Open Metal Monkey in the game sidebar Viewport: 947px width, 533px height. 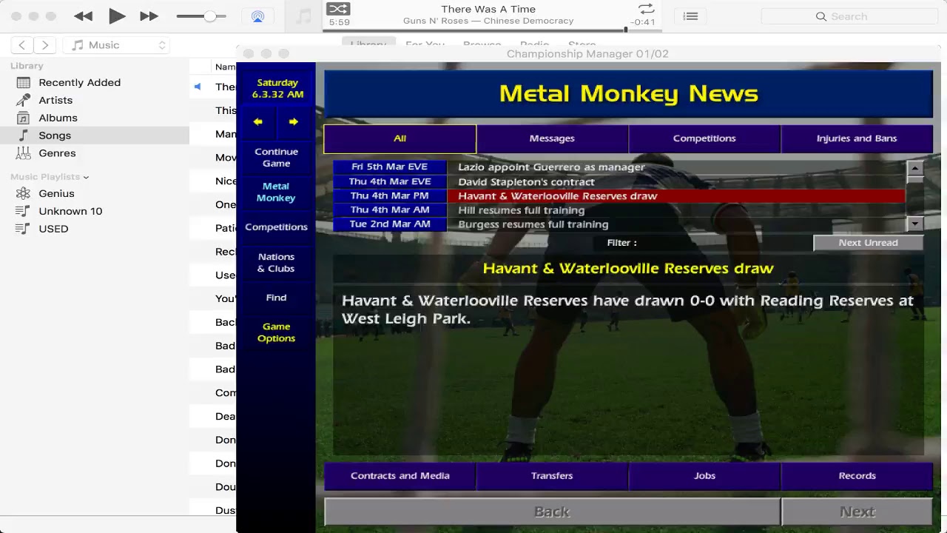tap(276, 192)
